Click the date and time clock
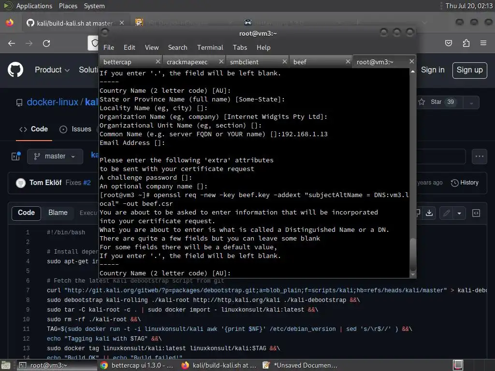The width and height of the screenshot is (495, 371). click(x=468, y=6)
